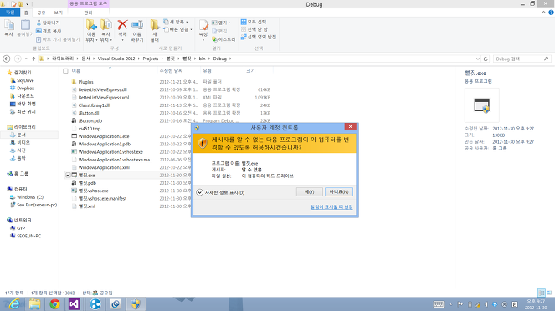Viewport: 555px width, 311px height.
Task: Close the User Account Control dialog
Action: [x=350, y=126]
